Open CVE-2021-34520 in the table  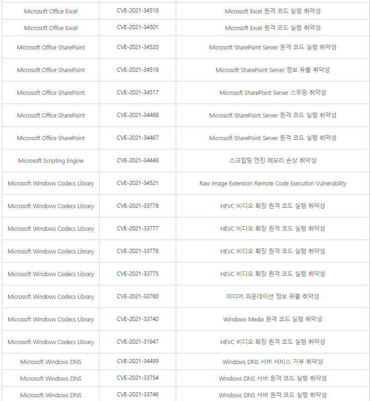point(137,47)
